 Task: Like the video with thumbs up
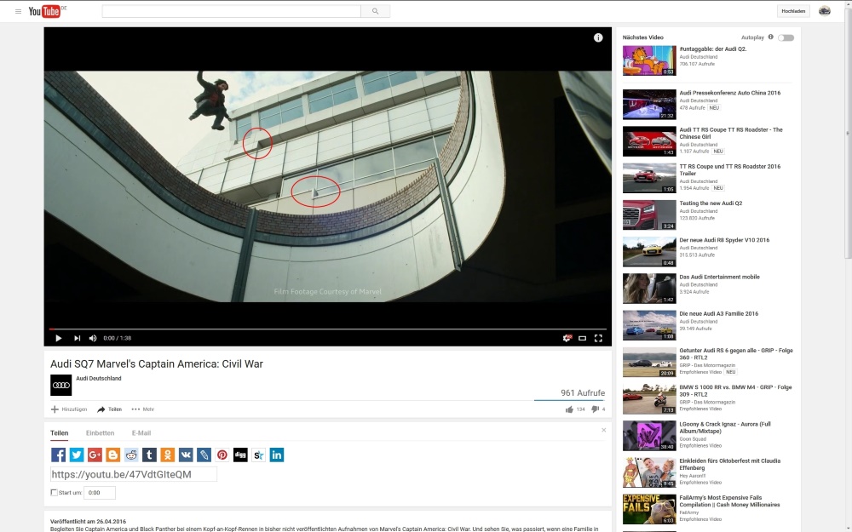pyautogui.click(x=569, y=409)
